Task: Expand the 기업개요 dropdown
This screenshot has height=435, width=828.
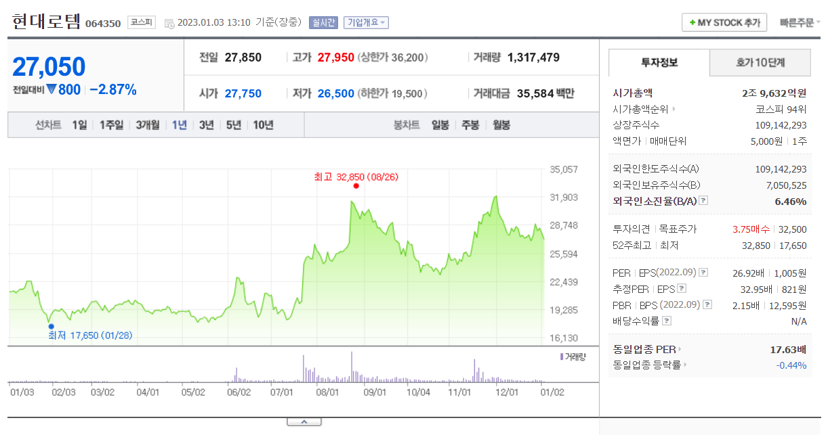Action: pyautogui.click(x=366, y=22)
